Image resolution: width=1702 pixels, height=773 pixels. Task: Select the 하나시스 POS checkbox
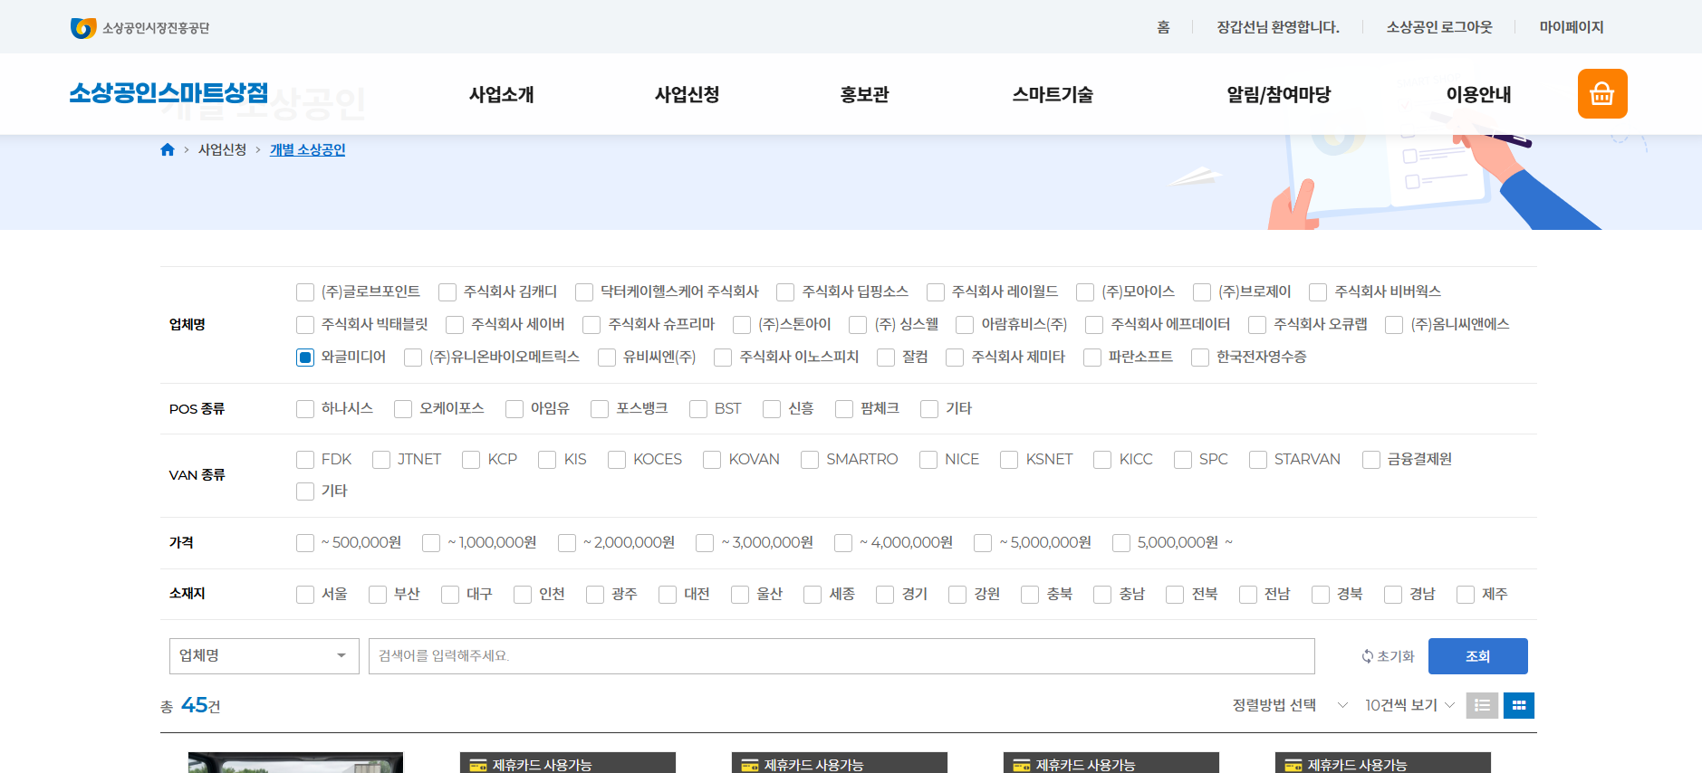point(305,409)
